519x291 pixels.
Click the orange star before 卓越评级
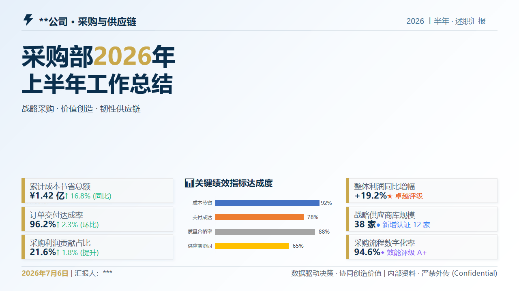coord(390,196)
